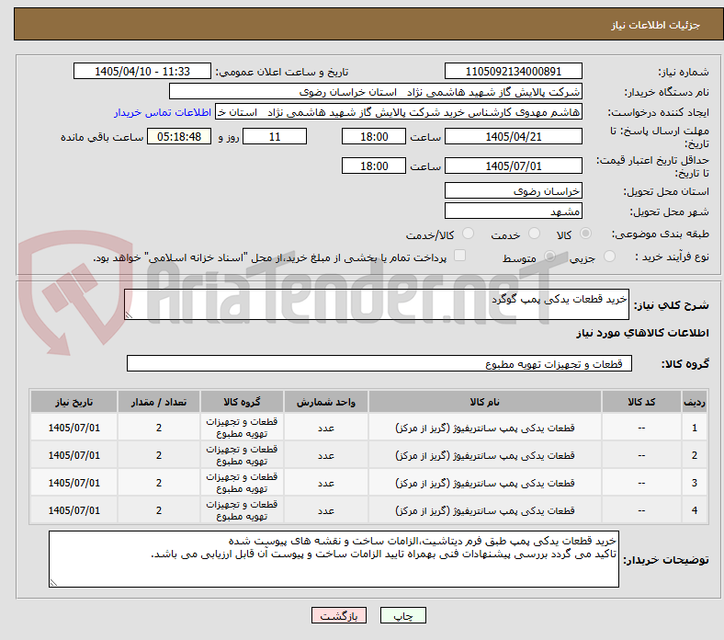Choose the متوسط purchase type radio
Screen dimensions: 724x640
549,257
